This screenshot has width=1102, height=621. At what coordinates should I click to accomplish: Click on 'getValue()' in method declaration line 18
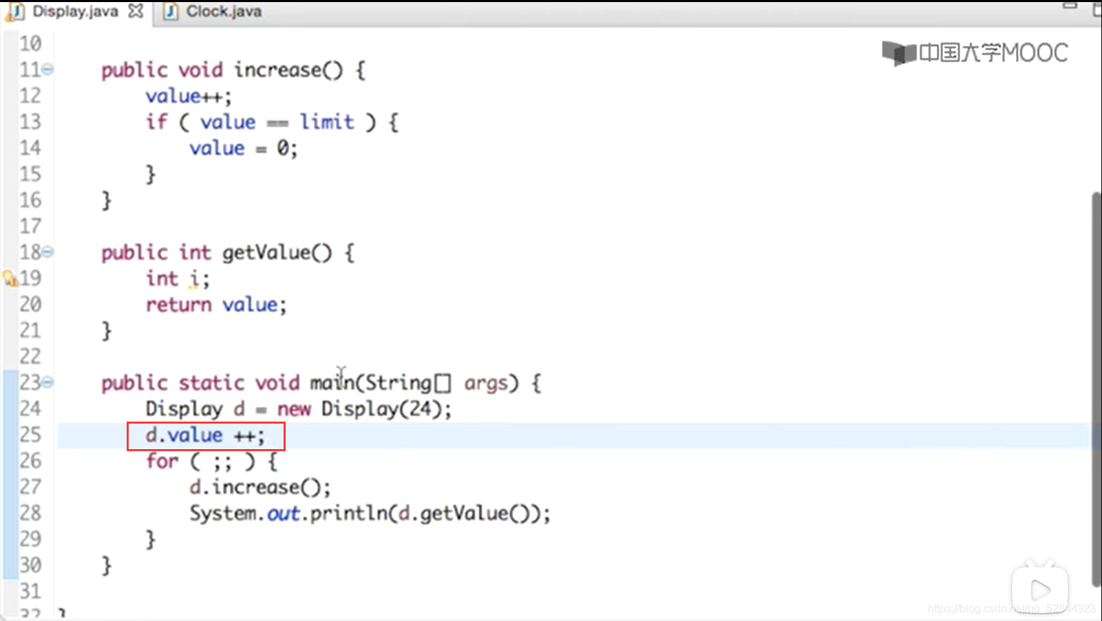[x=277, y=252]
